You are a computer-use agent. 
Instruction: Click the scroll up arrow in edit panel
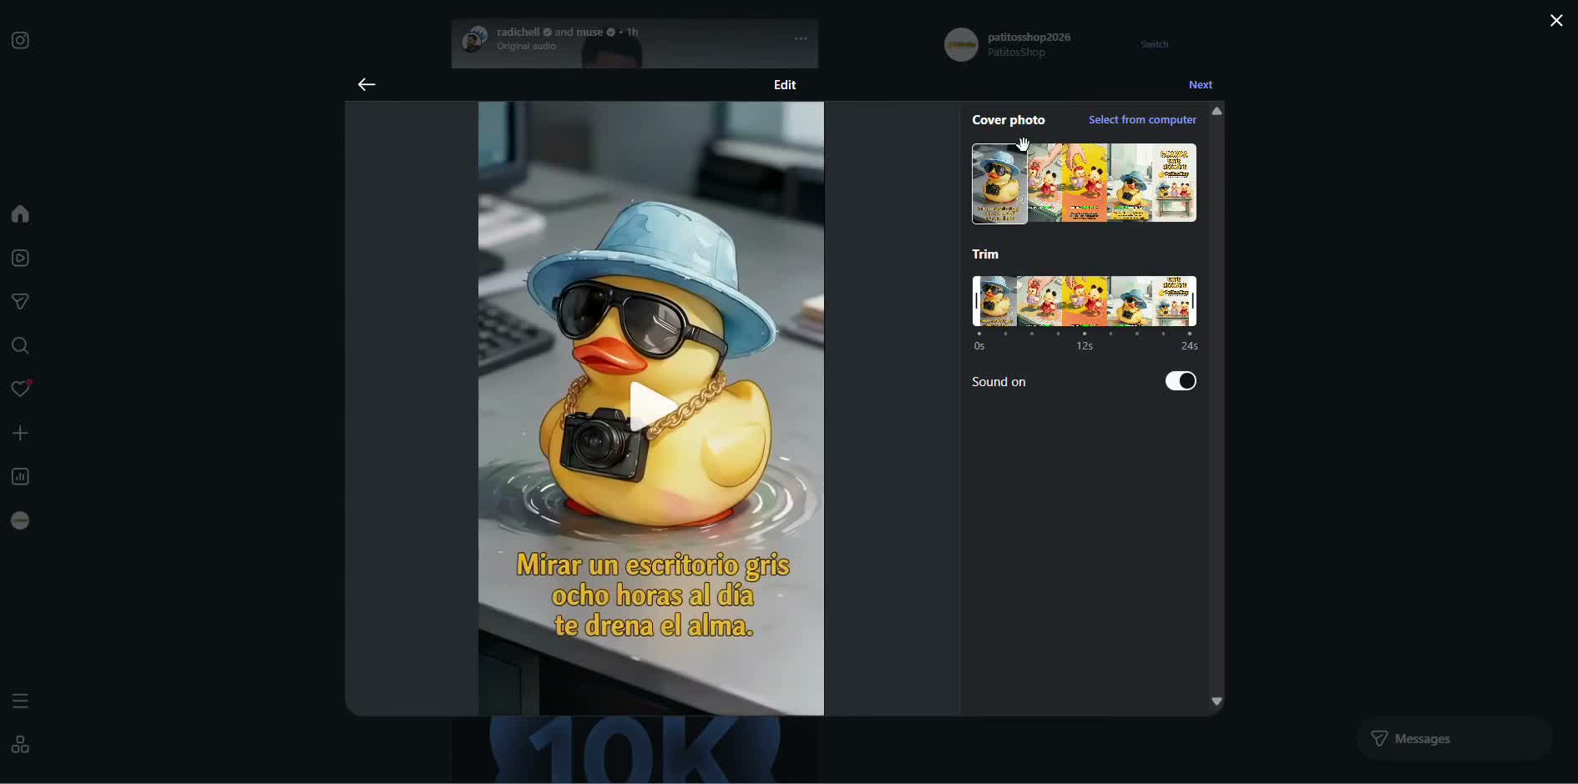pos(1217,111)
